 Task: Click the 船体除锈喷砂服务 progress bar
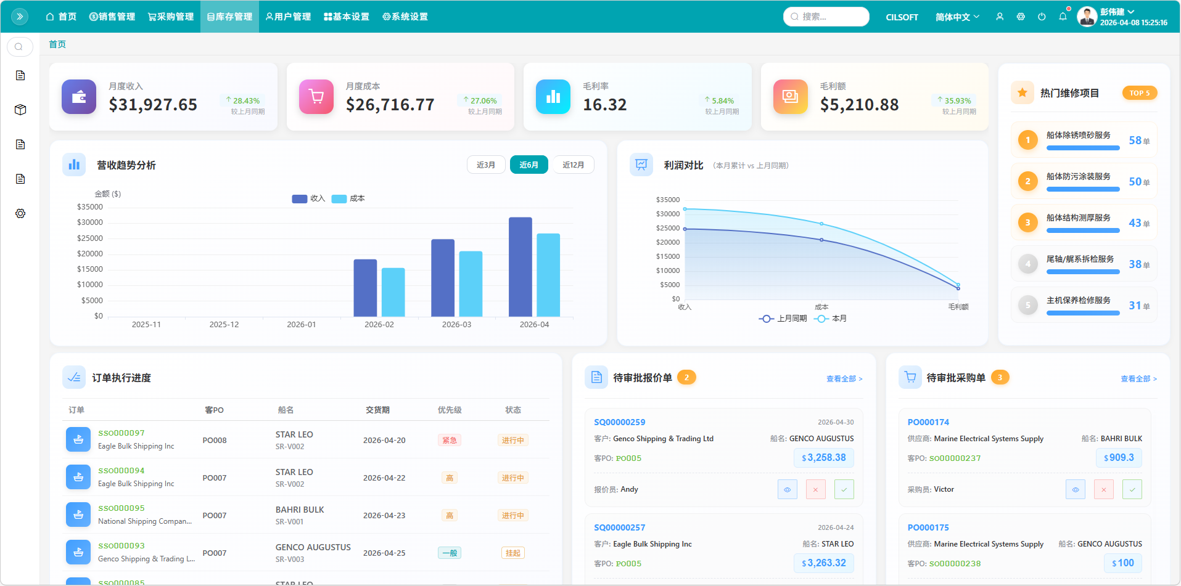1082,148
